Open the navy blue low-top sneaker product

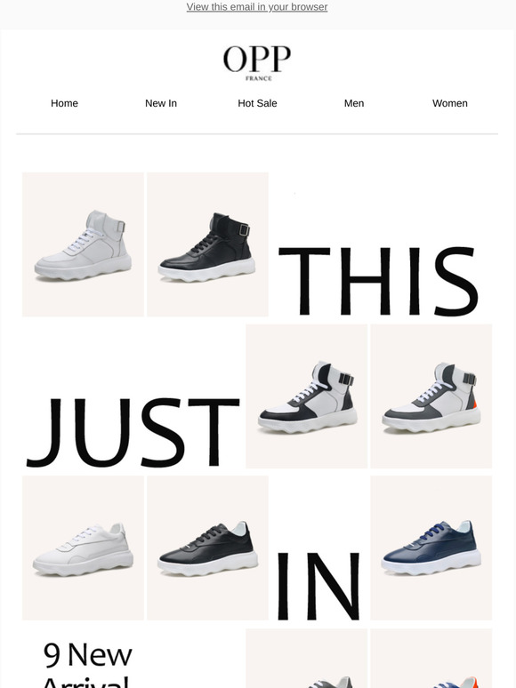pos(431,548)
